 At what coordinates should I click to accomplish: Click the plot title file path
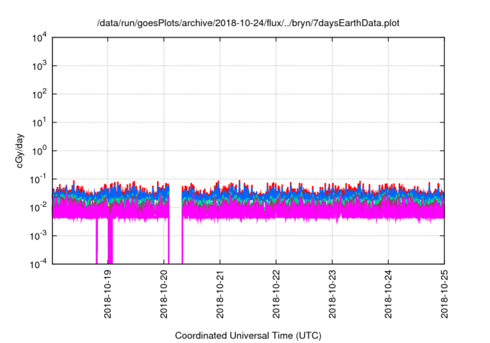click(248, 23)
